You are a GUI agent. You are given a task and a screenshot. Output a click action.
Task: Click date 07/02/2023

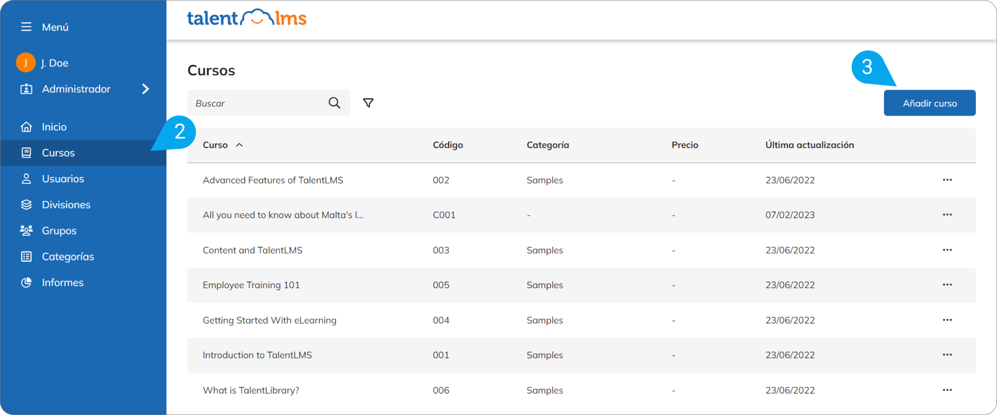pyautogui.click(x=790, y=215)
